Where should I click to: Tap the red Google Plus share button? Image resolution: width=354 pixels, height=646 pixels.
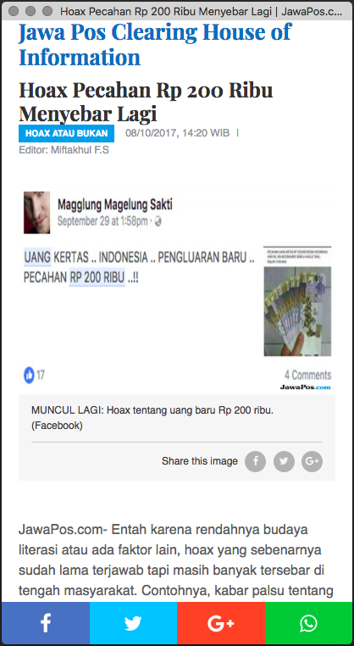coord(221,623)
